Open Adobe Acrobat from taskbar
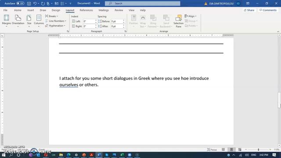The width and height of the screenshot is (281, 158). [x=91, y=155]
